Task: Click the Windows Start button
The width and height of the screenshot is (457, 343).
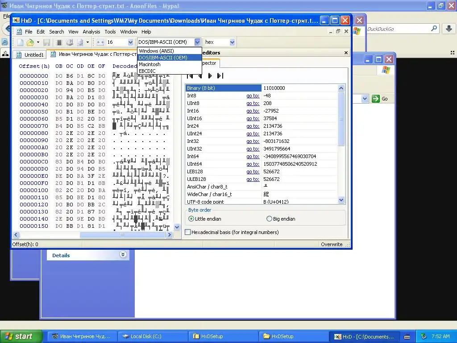Action: [x=21, y=336]
